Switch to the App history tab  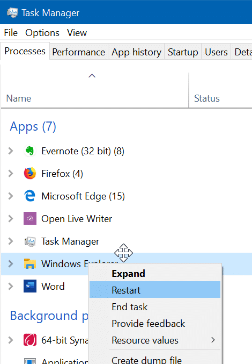[x=136, y=52]
